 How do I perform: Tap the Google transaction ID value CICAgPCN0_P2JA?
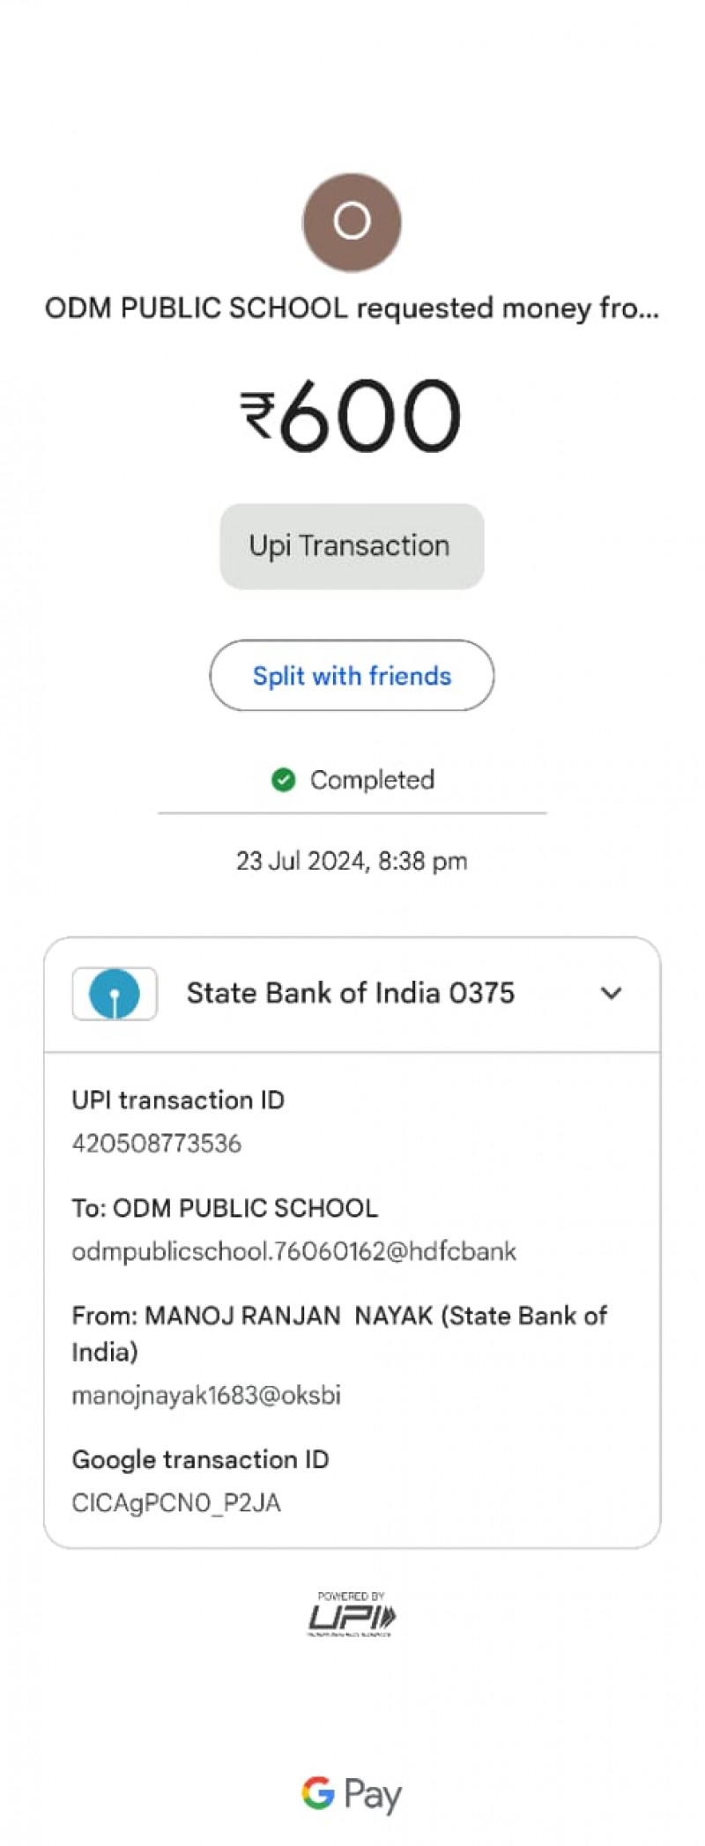(176, 1503)
